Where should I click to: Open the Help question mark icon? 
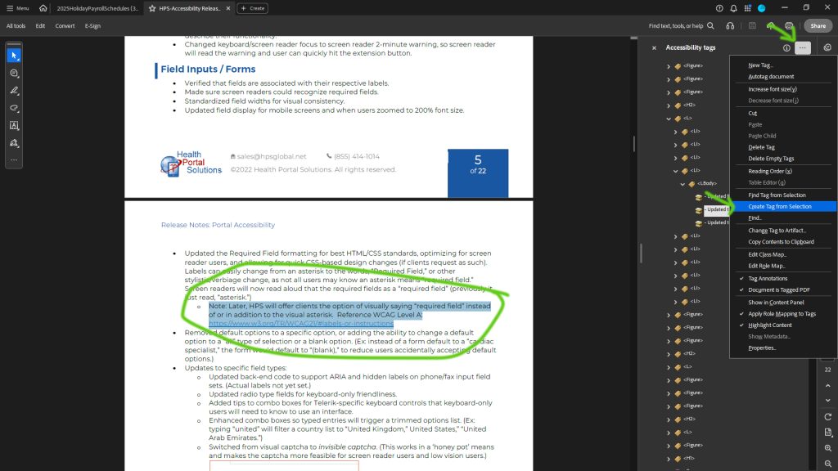pyautogui.click(x=719, y=8)
